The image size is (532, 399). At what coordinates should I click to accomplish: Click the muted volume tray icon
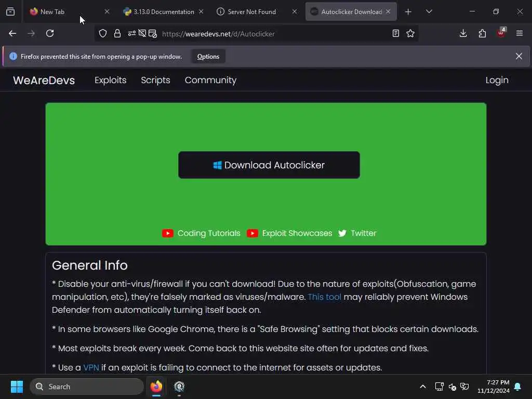pyautogui.click(x=453, y=387)
